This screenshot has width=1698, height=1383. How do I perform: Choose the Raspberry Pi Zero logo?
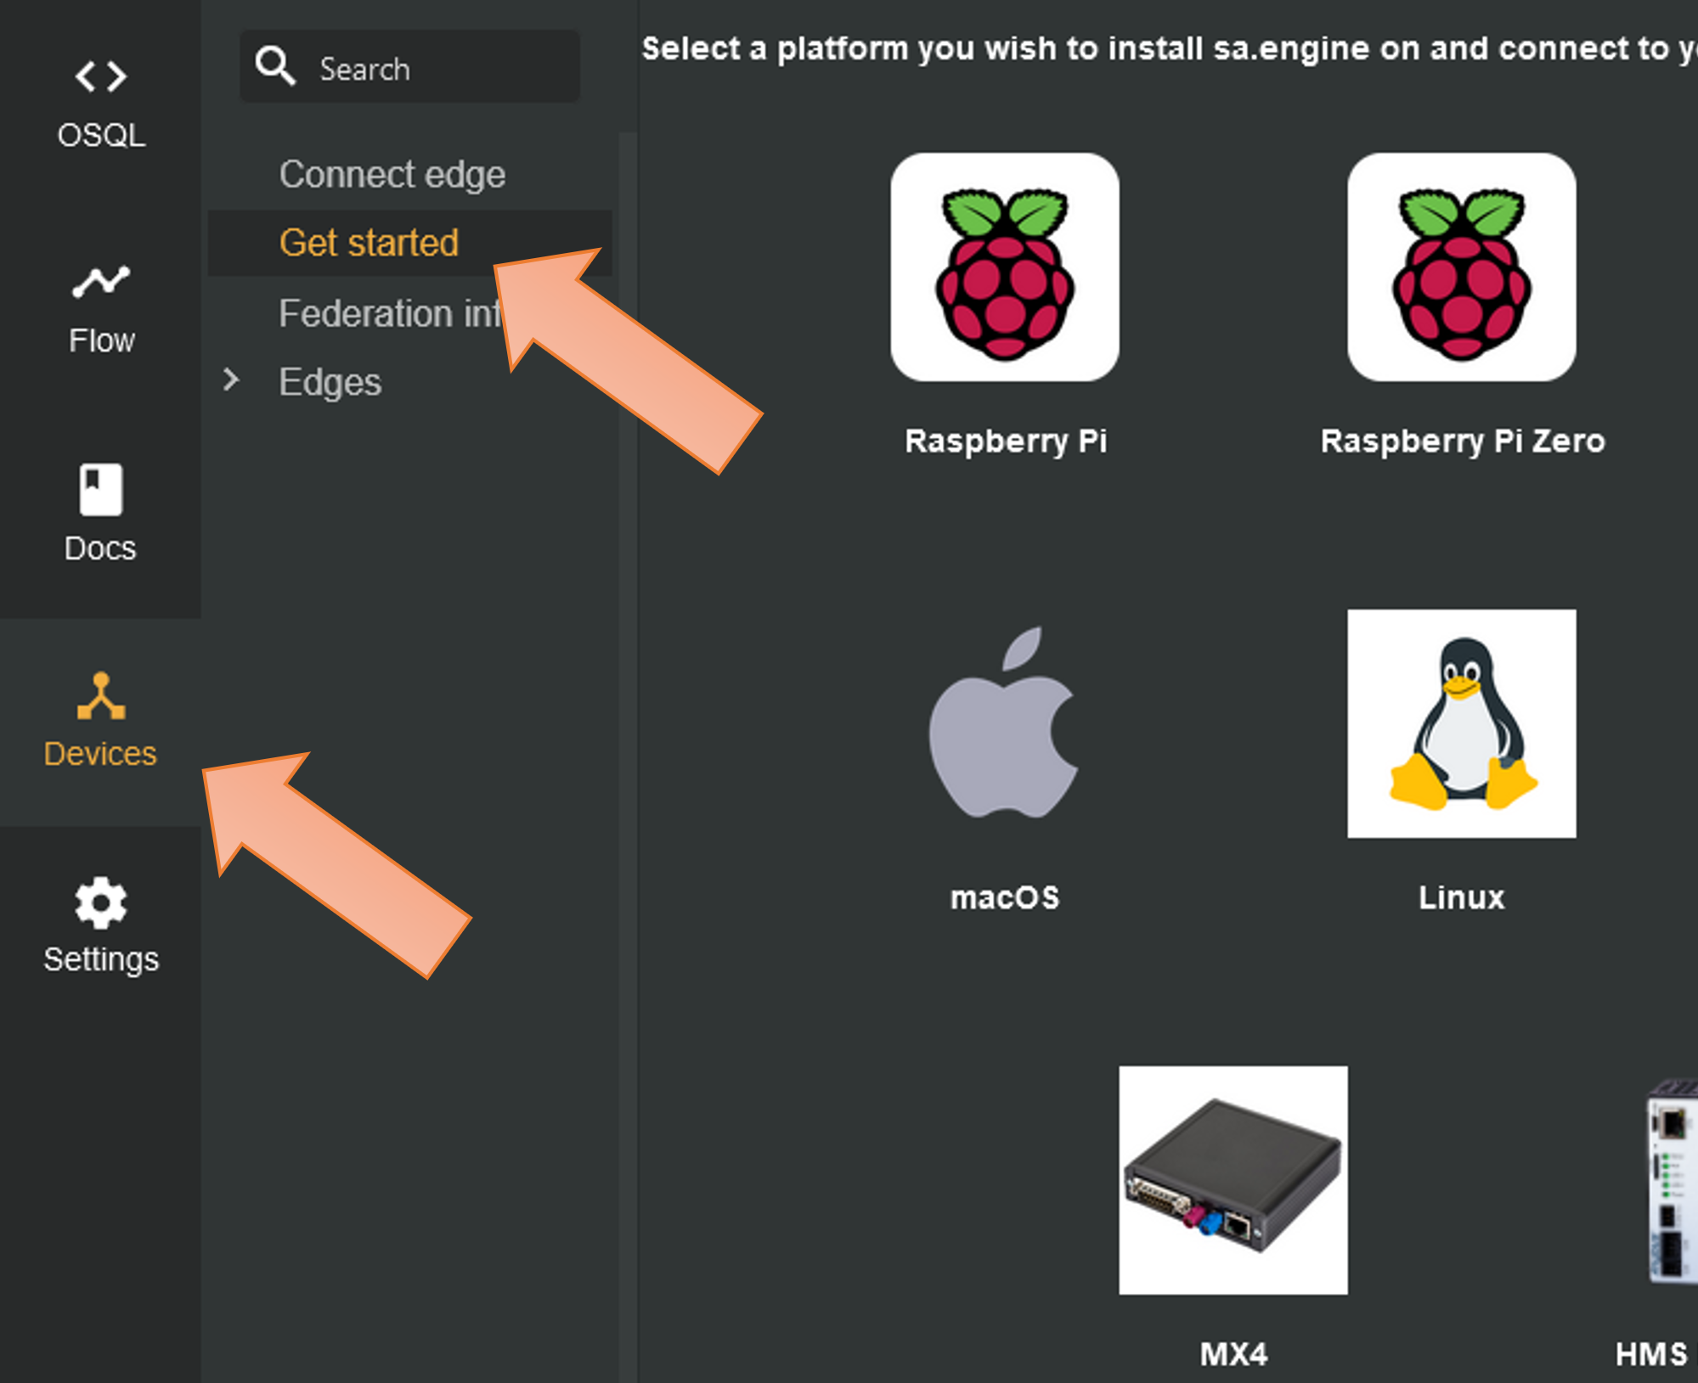(x=1462, y=267)
